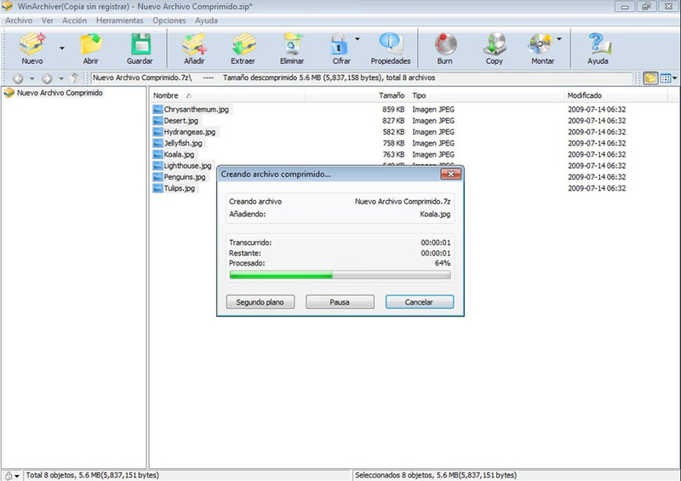Screen dimensions: 681x481
Task: Open back history dropdown arrow
Action: [31, 78]
